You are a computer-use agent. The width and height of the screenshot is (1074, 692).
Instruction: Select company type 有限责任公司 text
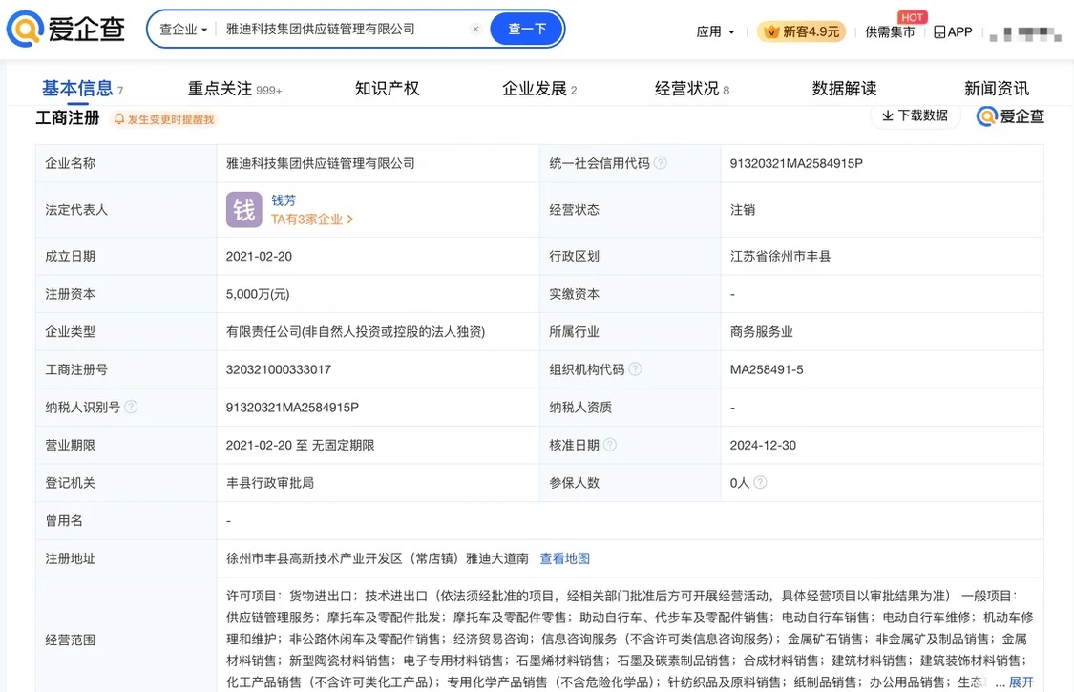355,331
